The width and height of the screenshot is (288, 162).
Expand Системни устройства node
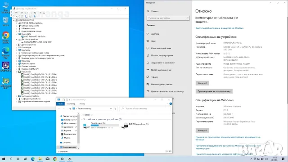(17, 96)
